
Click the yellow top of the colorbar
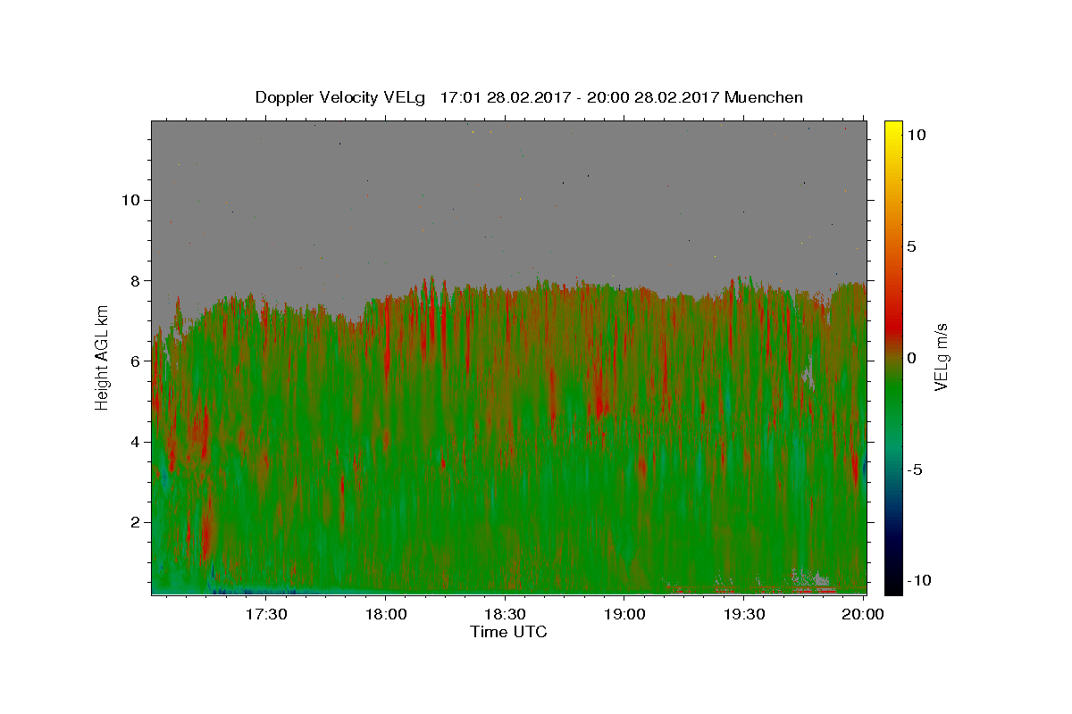pyautogui.click(x=893, y=127)
